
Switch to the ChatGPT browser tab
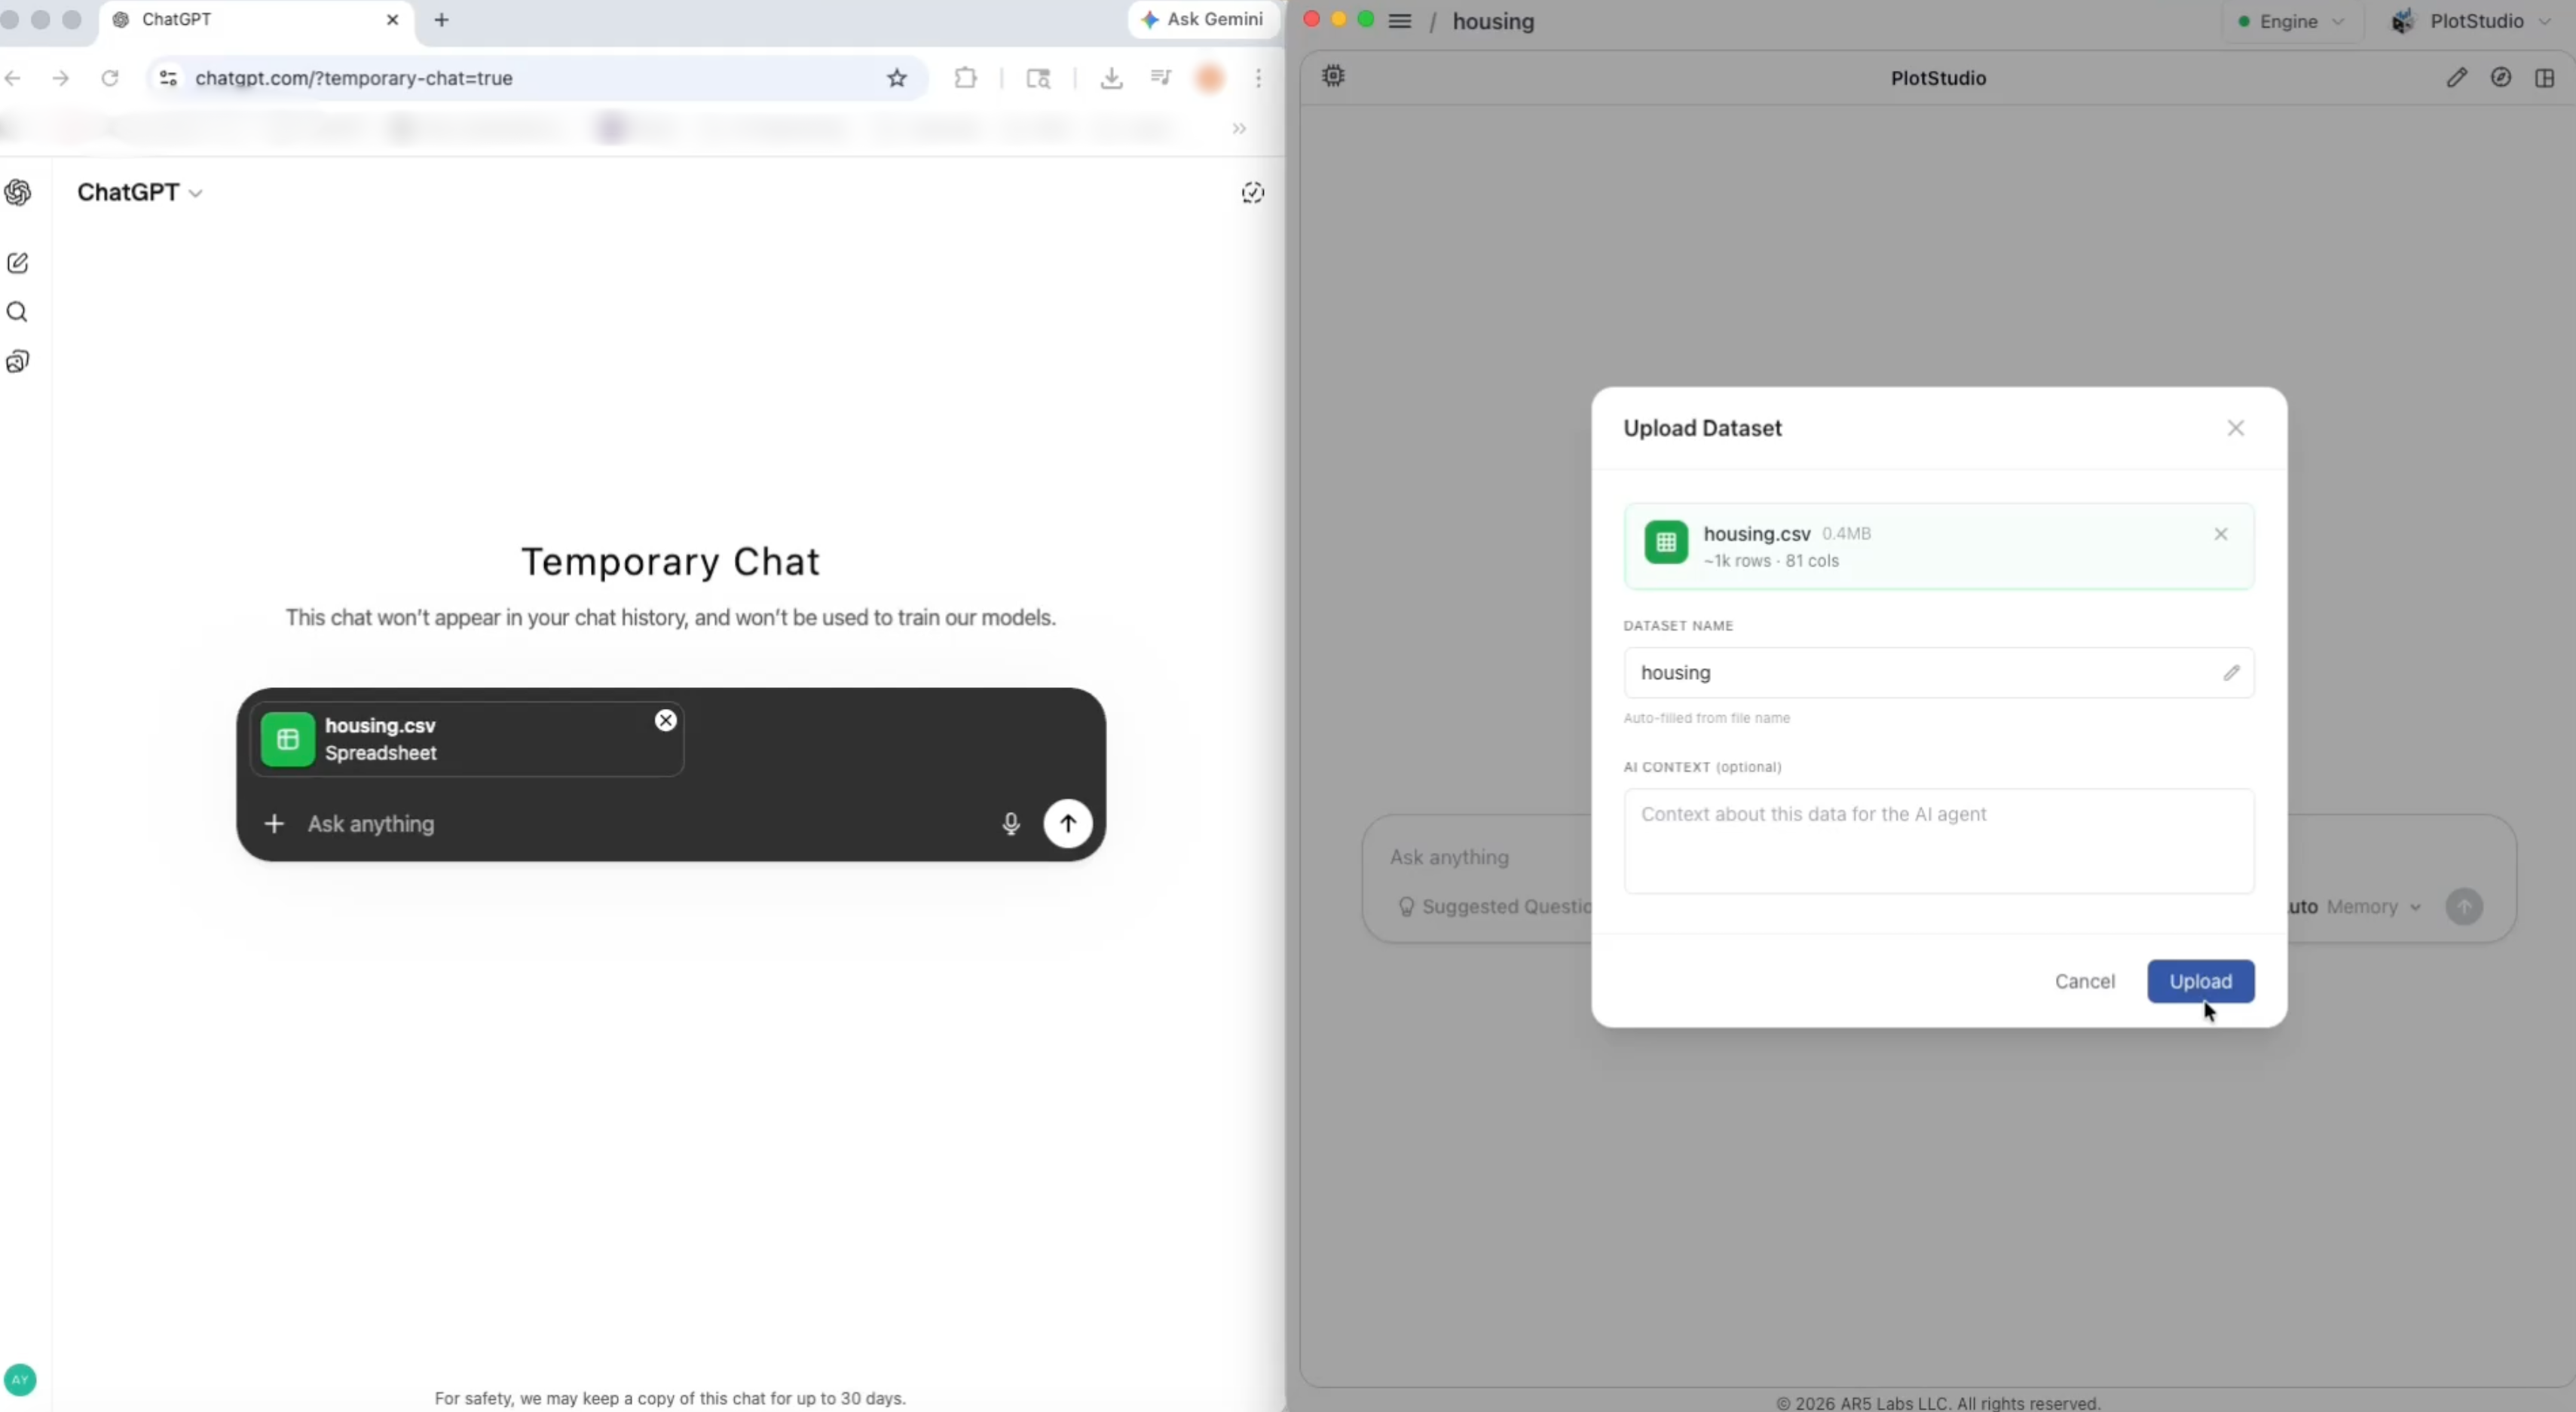200,20
